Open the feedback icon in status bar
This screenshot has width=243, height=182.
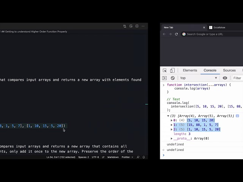(138, 157)
